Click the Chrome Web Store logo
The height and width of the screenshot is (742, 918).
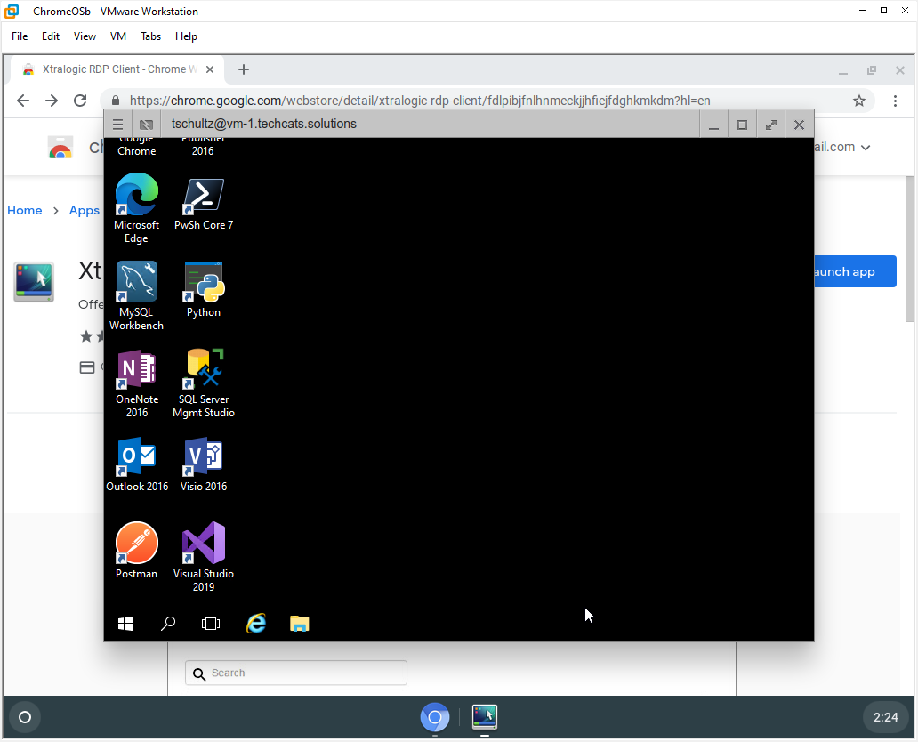pos(60,148)
